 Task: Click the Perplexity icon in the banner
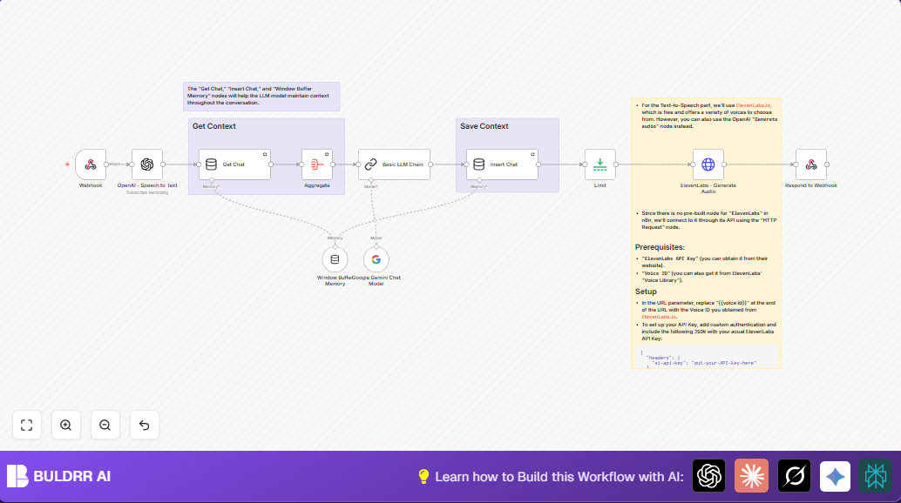coord(875,476)
